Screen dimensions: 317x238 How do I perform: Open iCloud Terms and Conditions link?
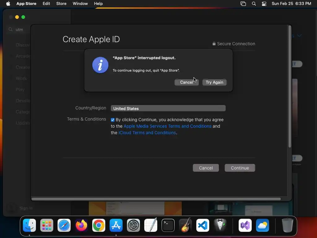coord(147,133)
